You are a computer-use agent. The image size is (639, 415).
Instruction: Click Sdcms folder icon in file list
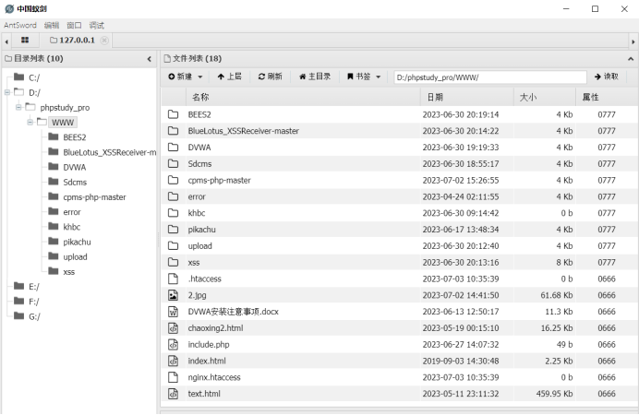174,163
